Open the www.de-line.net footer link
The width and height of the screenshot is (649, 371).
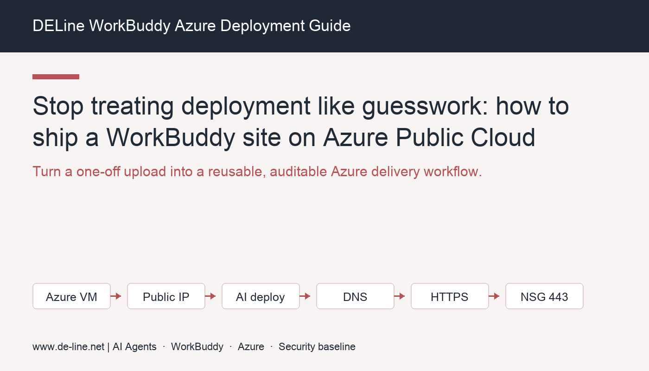pyautogui.click(x=69, y=347)
